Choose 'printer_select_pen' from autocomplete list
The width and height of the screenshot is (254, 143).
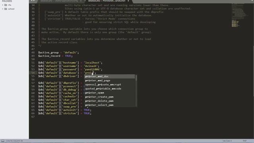click(x=110, y=105)
